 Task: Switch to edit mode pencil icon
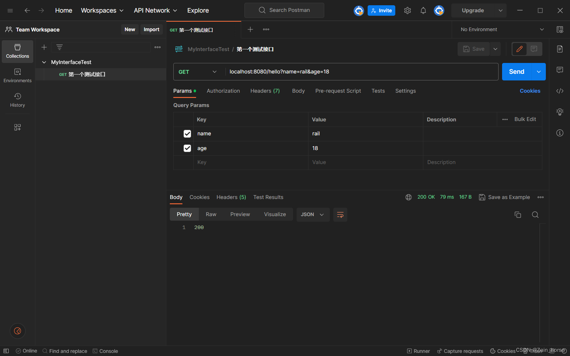point(520,49)
